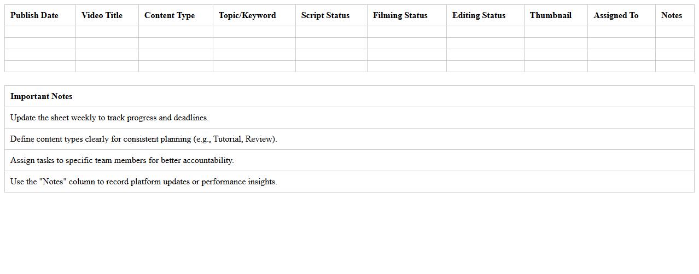
Task: Click the Assigned To column header
Action: tap(616, 15)
